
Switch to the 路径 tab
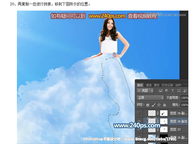(x=157, y=85)
